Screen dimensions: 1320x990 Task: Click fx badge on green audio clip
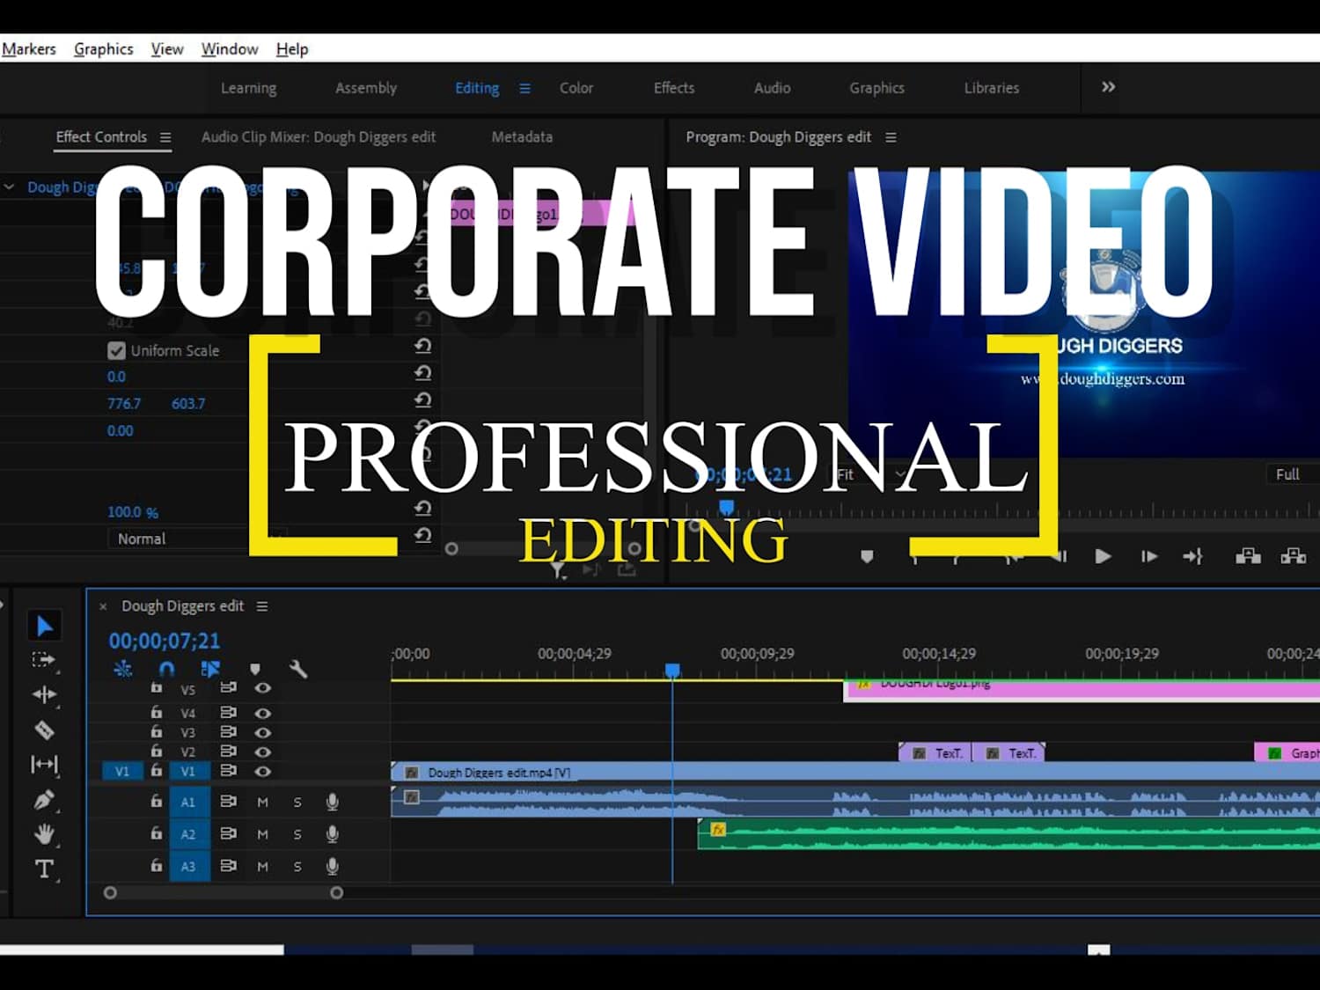click(x=717, y=829)
